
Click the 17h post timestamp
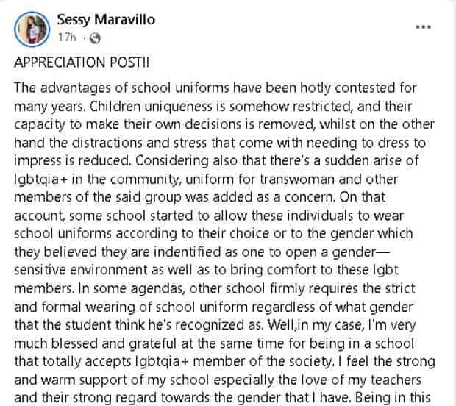tap(67, 38)
